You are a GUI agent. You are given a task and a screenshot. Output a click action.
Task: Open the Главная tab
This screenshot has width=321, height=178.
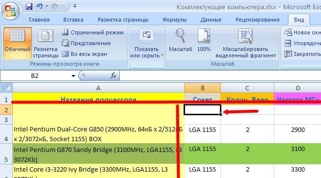(39, 20)
